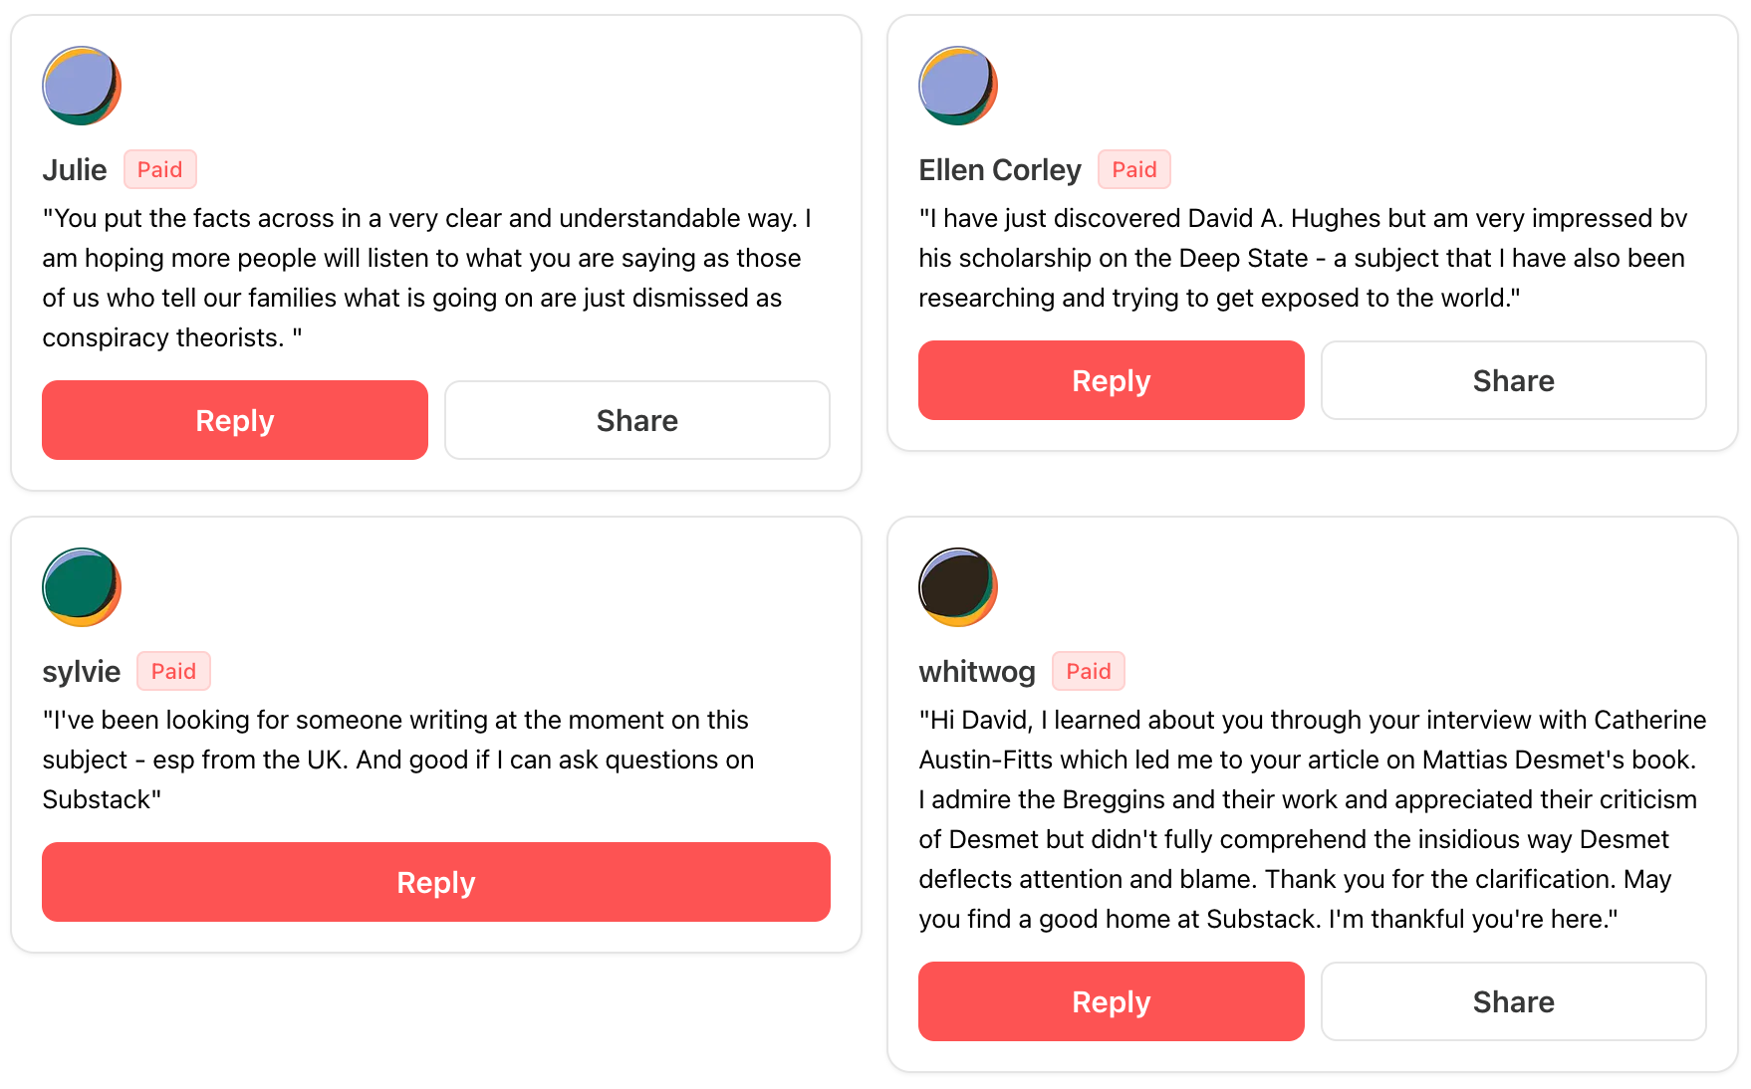This screenshot has width=1751, height=1089.
Task: Reply to Julie's comment
Action: (235, 420)
